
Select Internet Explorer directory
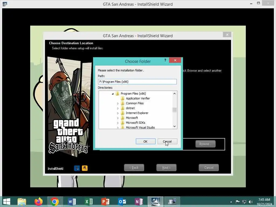[137, 113]
